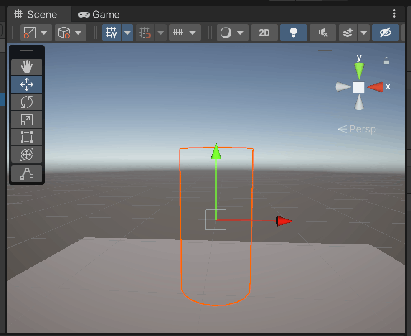This screenshot has height=336, width=411.
Task: Expand the global/local rotation dropdown arrow
Action: tap(78, 33)
